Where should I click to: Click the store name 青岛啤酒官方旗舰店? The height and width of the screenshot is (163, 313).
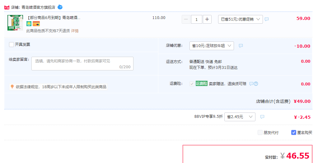coord(38,7)
